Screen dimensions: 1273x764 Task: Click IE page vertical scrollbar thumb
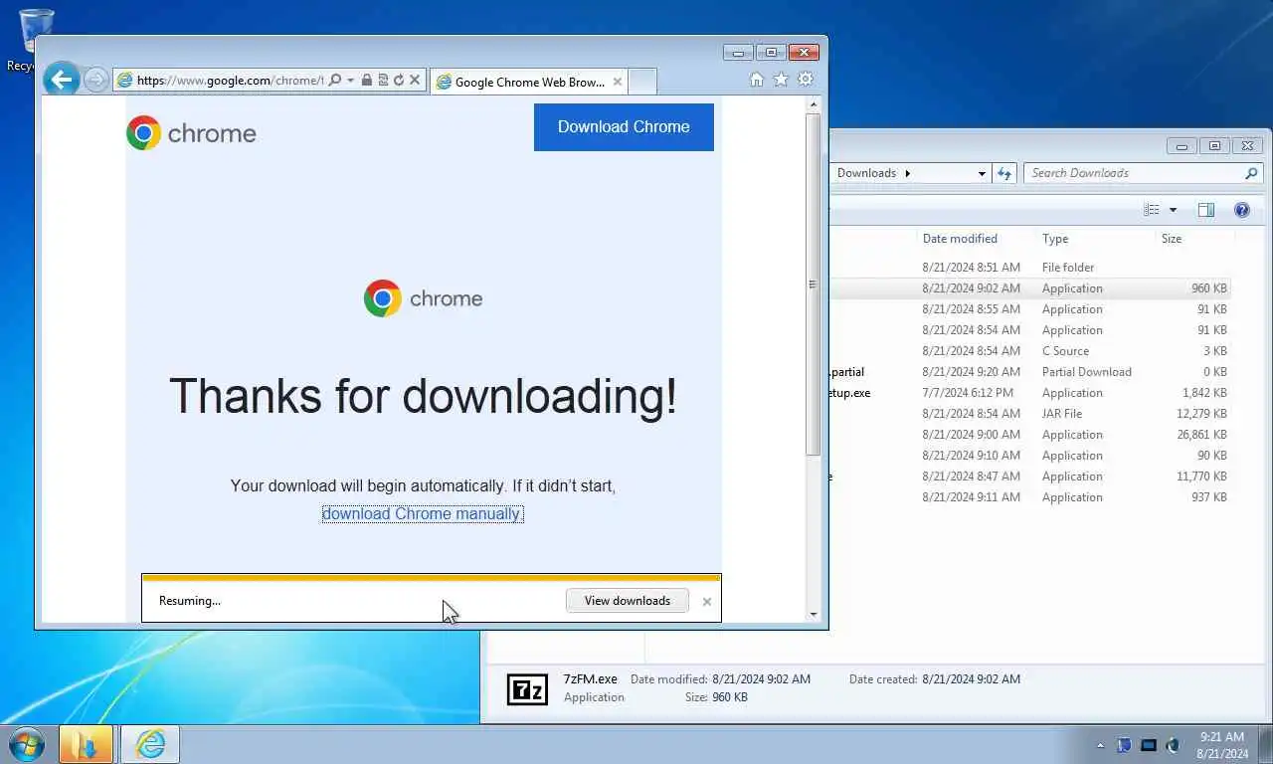tap(813, 284)
